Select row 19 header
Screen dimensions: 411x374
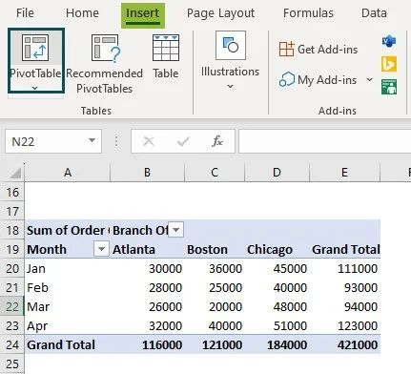(12, 249)
